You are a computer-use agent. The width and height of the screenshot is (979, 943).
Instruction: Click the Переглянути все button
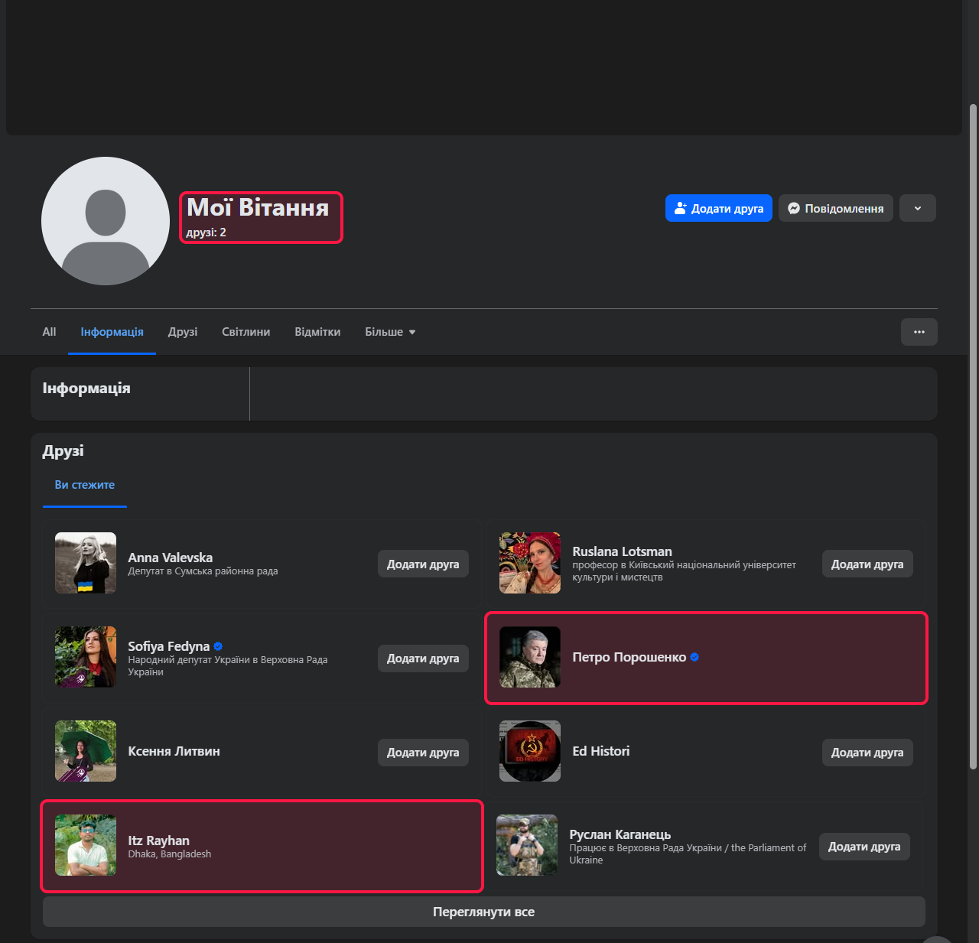484,912
